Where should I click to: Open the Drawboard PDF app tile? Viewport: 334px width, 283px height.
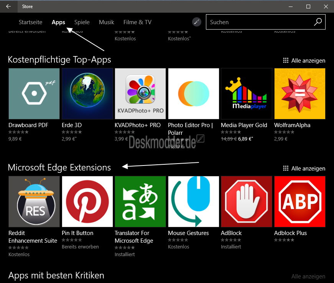[x=34, y=94]
